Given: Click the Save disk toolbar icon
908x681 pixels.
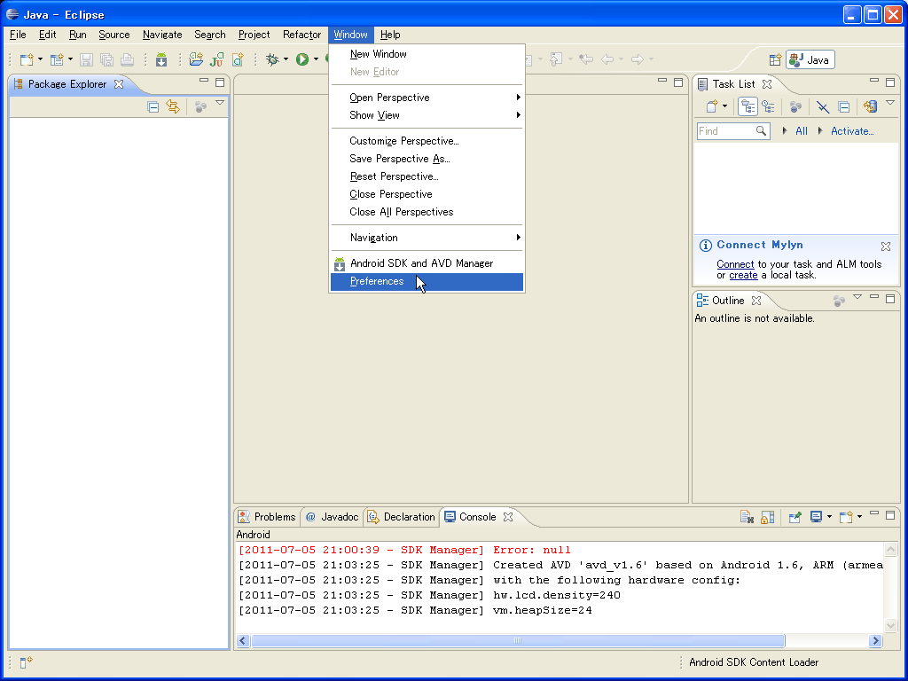Looking at the screenshot, I should 86,59.
